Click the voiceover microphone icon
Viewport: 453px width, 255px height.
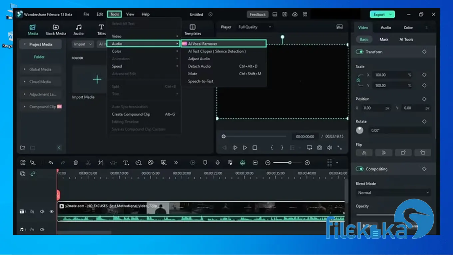[x=218, y=163]
